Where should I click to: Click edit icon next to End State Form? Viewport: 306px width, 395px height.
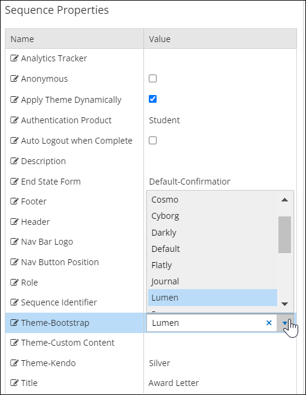point(14,182)
